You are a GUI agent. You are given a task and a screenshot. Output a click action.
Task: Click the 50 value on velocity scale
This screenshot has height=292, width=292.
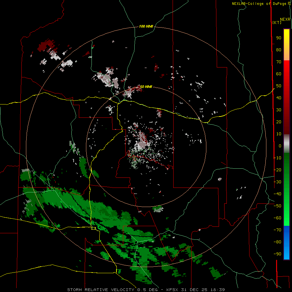tap(279, 86)
